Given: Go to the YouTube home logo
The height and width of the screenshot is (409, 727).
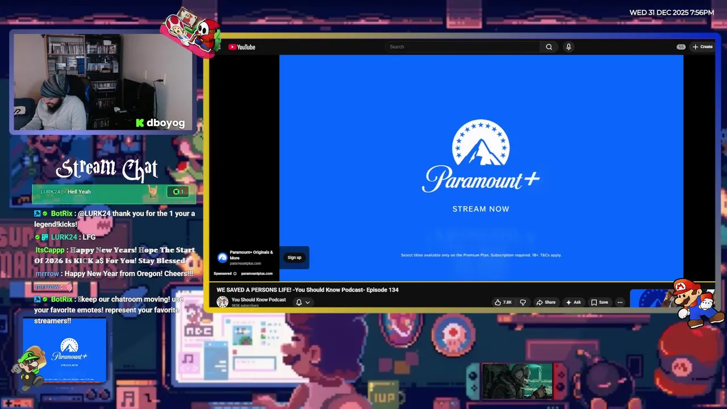Looking at the screenshot, I should 242,47.
